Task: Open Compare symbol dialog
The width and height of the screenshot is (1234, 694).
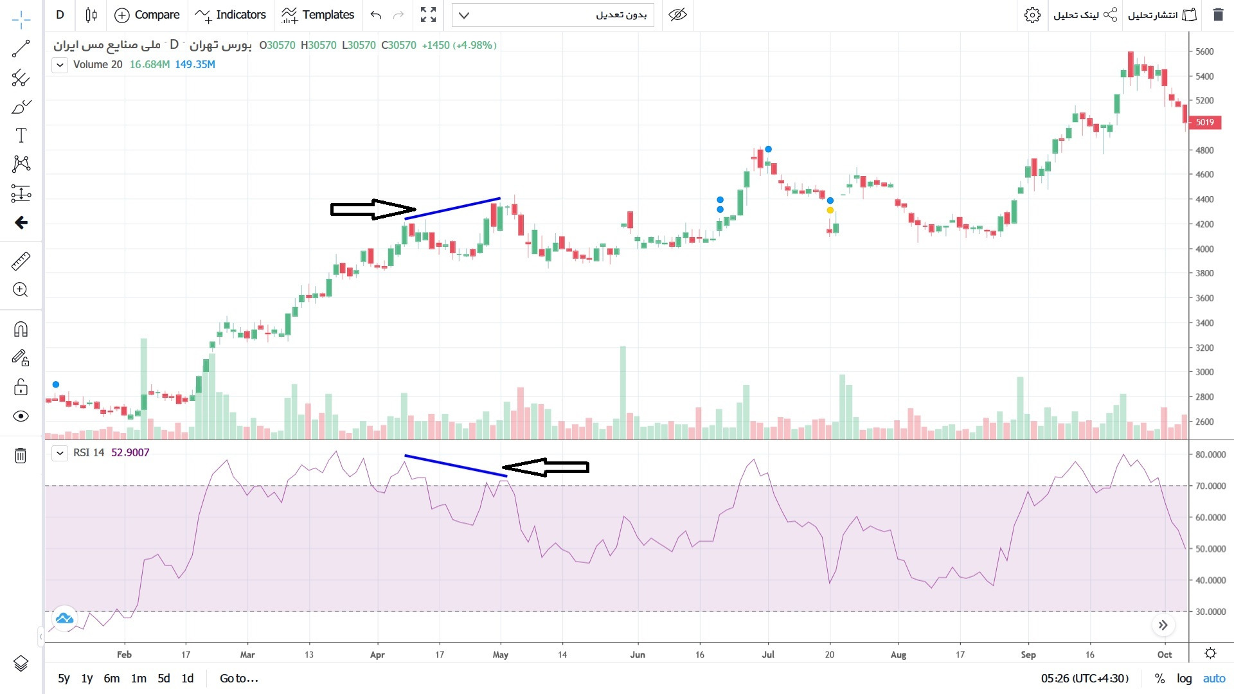Action: pos(147,15)
